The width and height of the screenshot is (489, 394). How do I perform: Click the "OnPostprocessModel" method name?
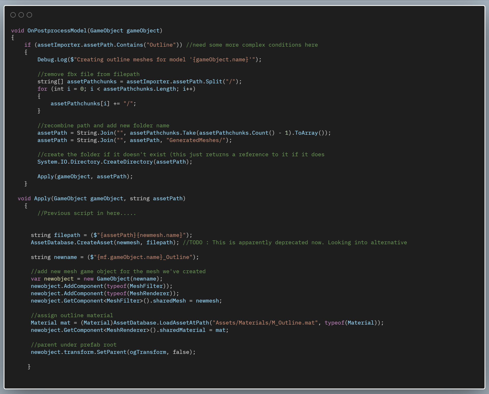tap(57, 31)
